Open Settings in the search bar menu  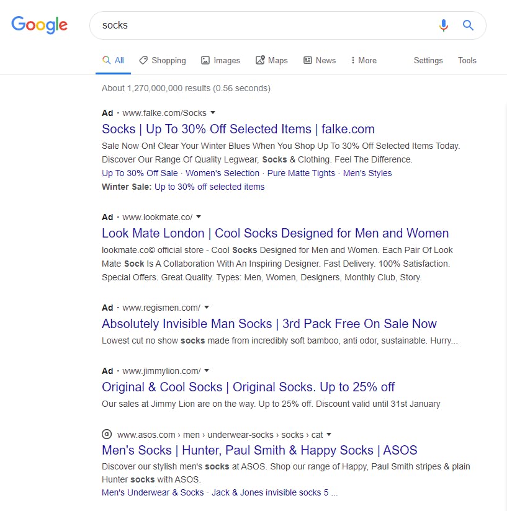(x=428, y=60)
